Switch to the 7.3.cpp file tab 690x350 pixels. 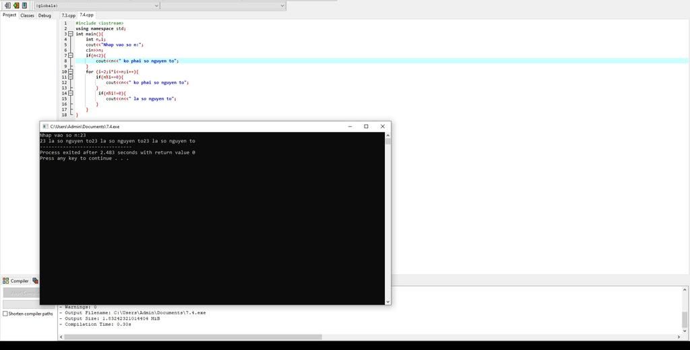coord(69,15)
